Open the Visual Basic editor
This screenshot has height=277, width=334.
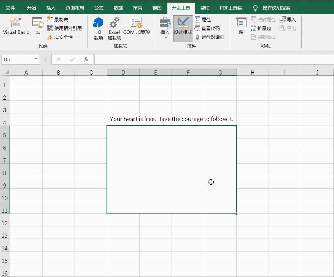click(16, 26)
